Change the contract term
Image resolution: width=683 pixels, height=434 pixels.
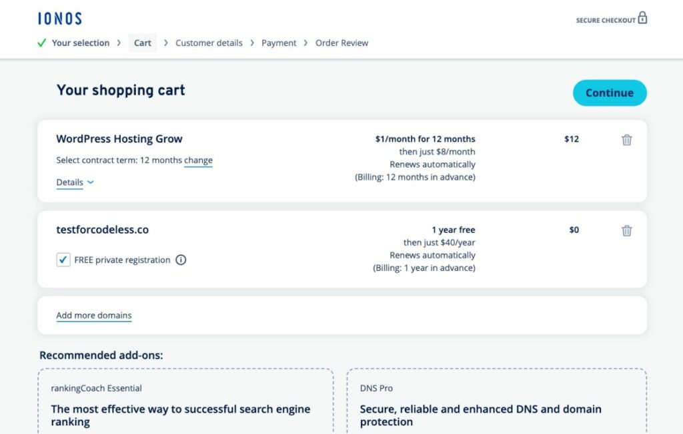pyautogui.click(x=198, y=160)
